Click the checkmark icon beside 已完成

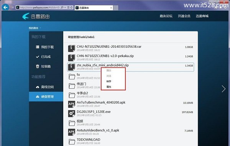coord(38,57)
